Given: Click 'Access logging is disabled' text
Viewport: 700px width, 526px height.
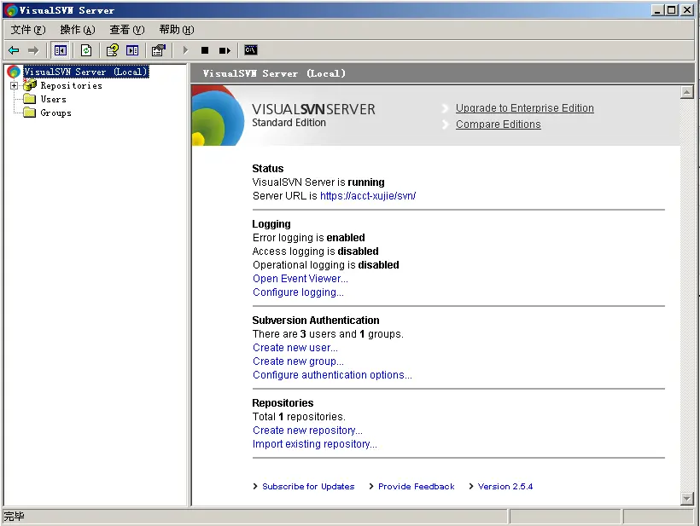Looking at the screenshot, I should 315,251.
